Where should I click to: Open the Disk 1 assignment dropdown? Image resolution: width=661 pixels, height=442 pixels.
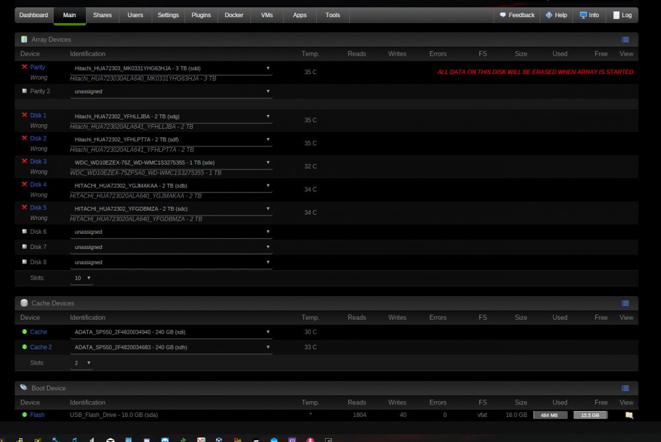(171, 116)
